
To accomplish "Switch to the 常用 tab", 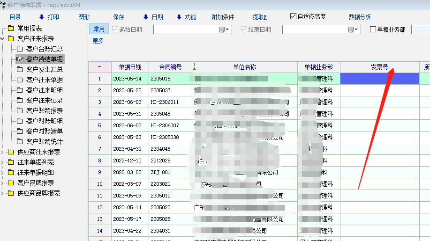I will click(x=99, y=29).
